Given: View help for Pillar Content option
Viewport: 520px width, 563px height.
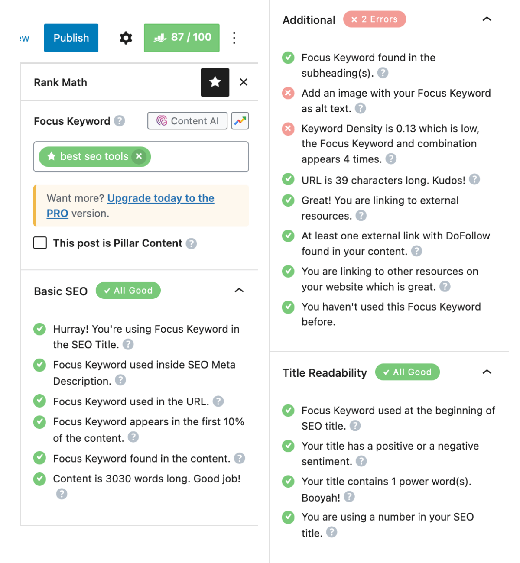Looking at the screenshot, I should (x=191, y=243).
